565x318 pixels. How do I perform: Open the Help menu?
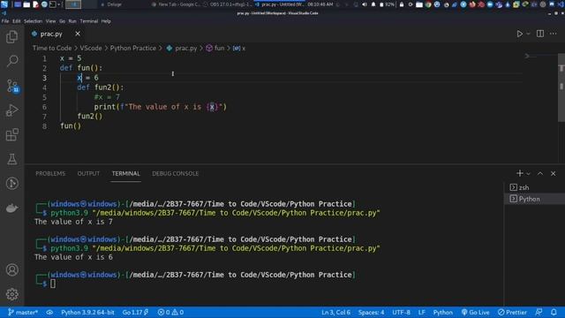[x=106, y=21]
